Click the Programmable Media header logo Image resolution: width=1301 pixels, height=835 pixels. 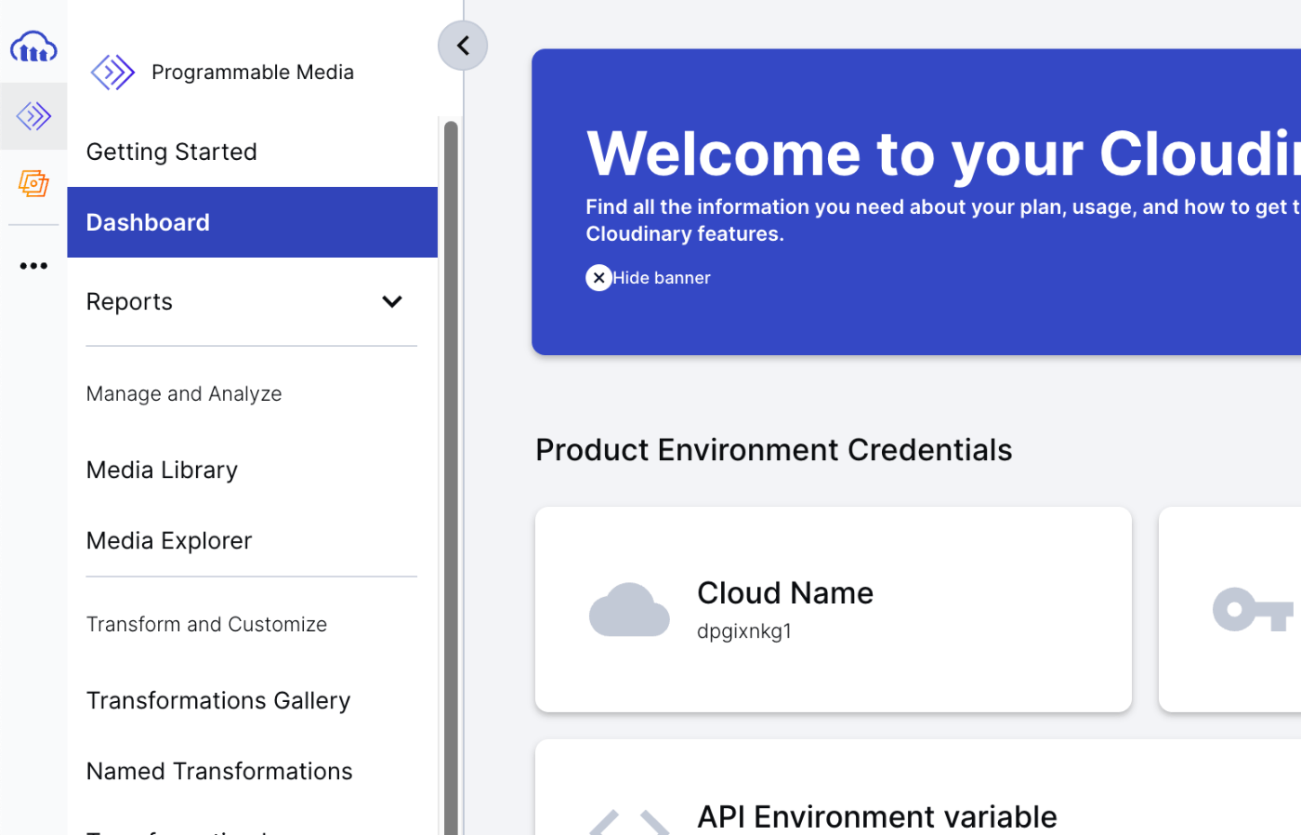[112, 73]
